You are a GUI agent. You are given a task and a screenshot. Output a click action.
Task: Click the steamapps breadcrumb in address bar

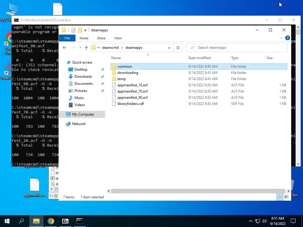(x=134, y=48)
